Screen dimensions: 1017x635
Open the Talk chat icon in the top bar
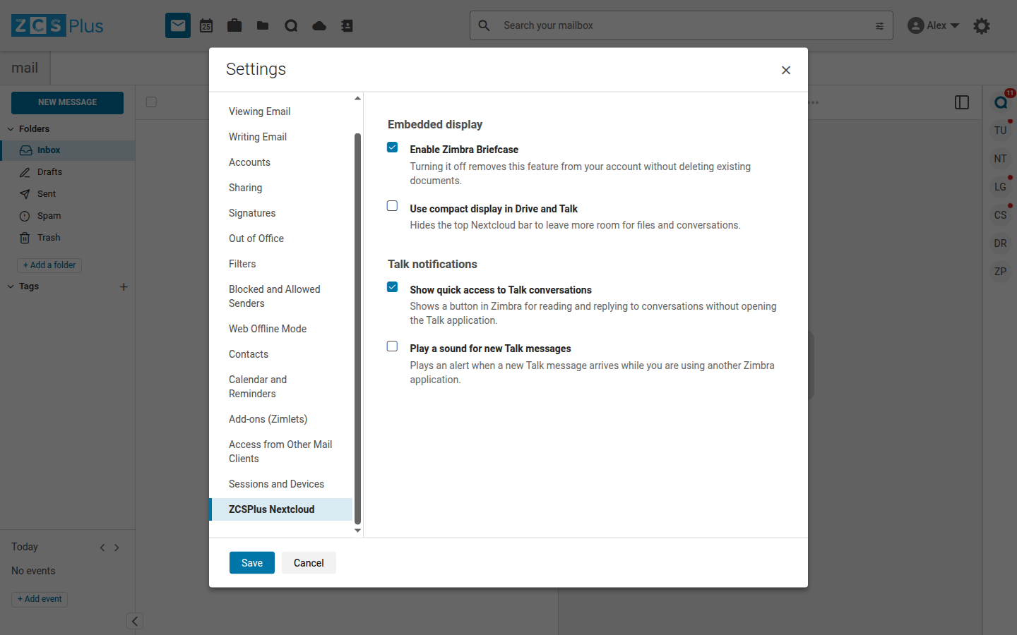click(x=291, y=25)
